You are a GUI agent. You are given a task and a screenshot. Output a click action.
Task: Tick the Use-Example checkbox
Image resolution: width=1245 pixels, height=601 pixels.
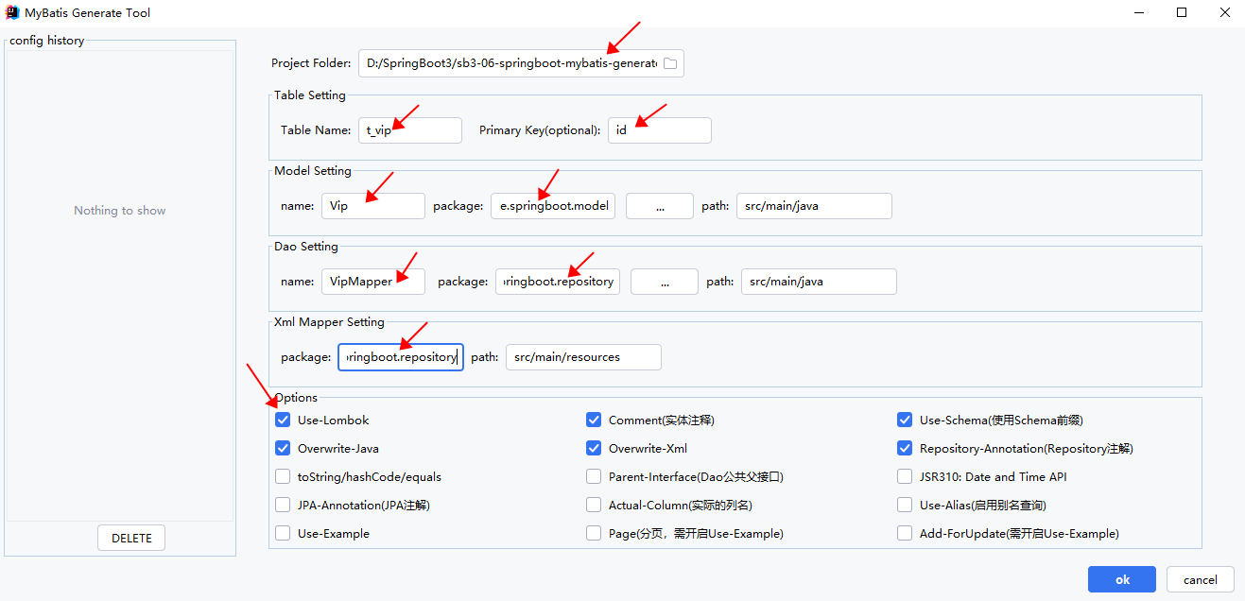tap(283, 533)
